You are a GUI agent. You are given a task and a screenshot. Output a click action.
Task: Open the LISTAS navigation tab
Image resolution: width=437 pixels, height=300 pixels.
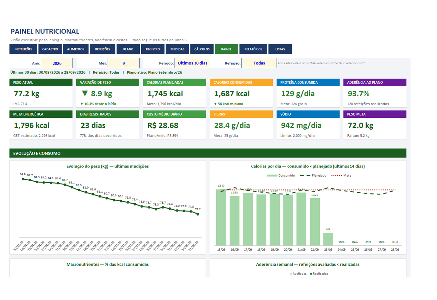(280, 49)
